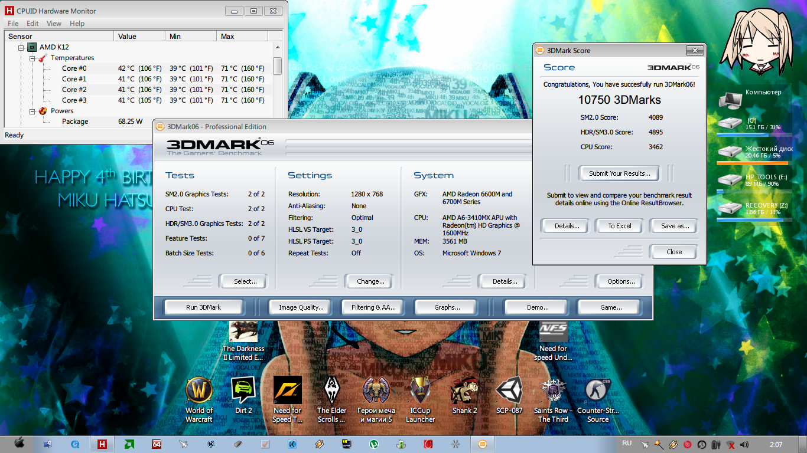807x453 pixels.
Task: Switch to 3DMark06 orange taskbar button
Action: tap(482, 444)
